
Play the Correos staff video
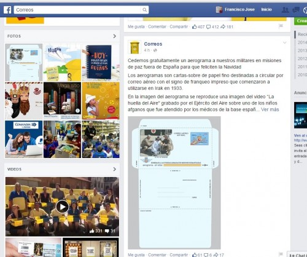pyautogui.click(x=62, y=207)
